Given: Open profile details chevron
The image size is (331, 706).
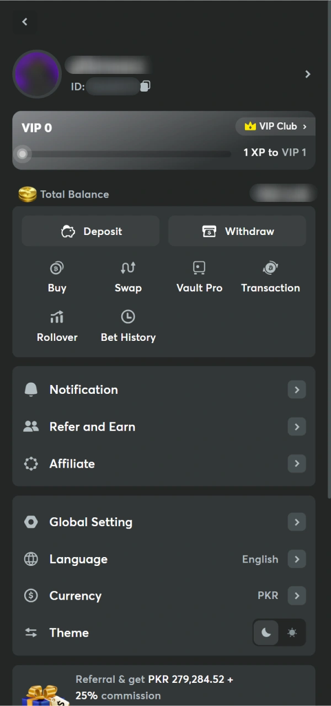Looking at the screenshot, I should (308, 74).
